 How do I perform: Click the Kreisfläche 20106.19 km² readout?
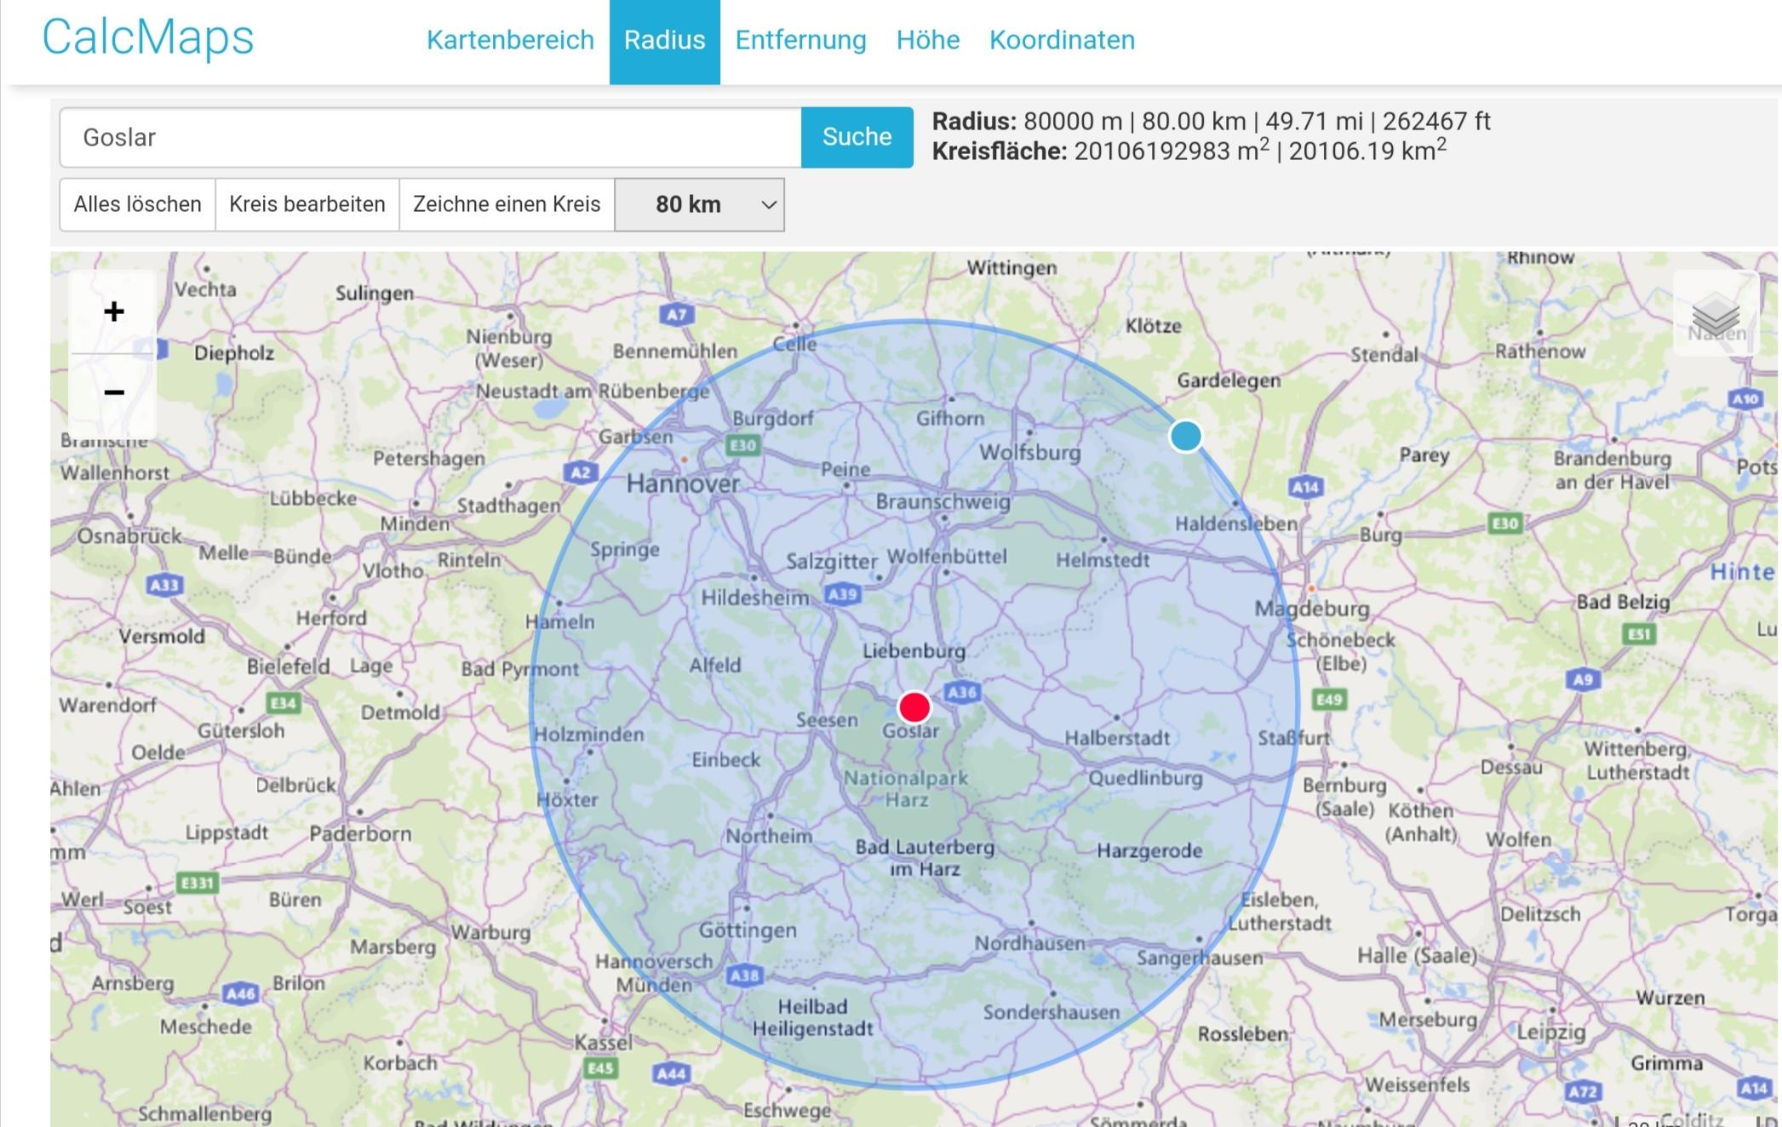click(x=1367, y=151)
